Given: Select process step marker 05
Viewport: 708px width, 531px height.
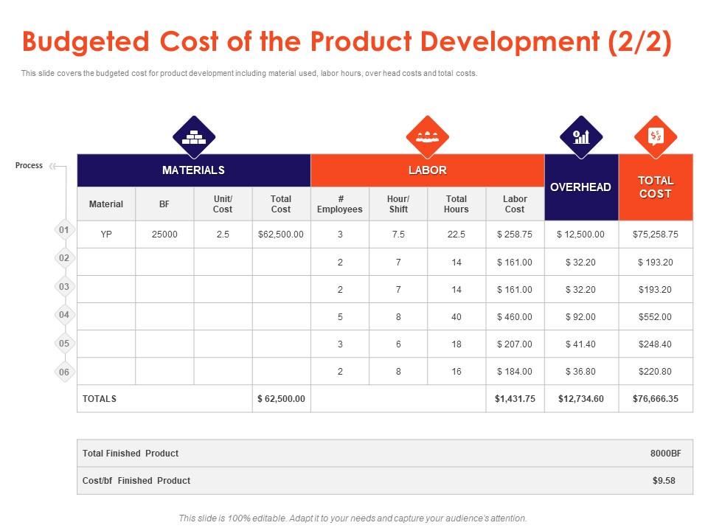Looking at the screenshot, I should [x=65, y=343].
